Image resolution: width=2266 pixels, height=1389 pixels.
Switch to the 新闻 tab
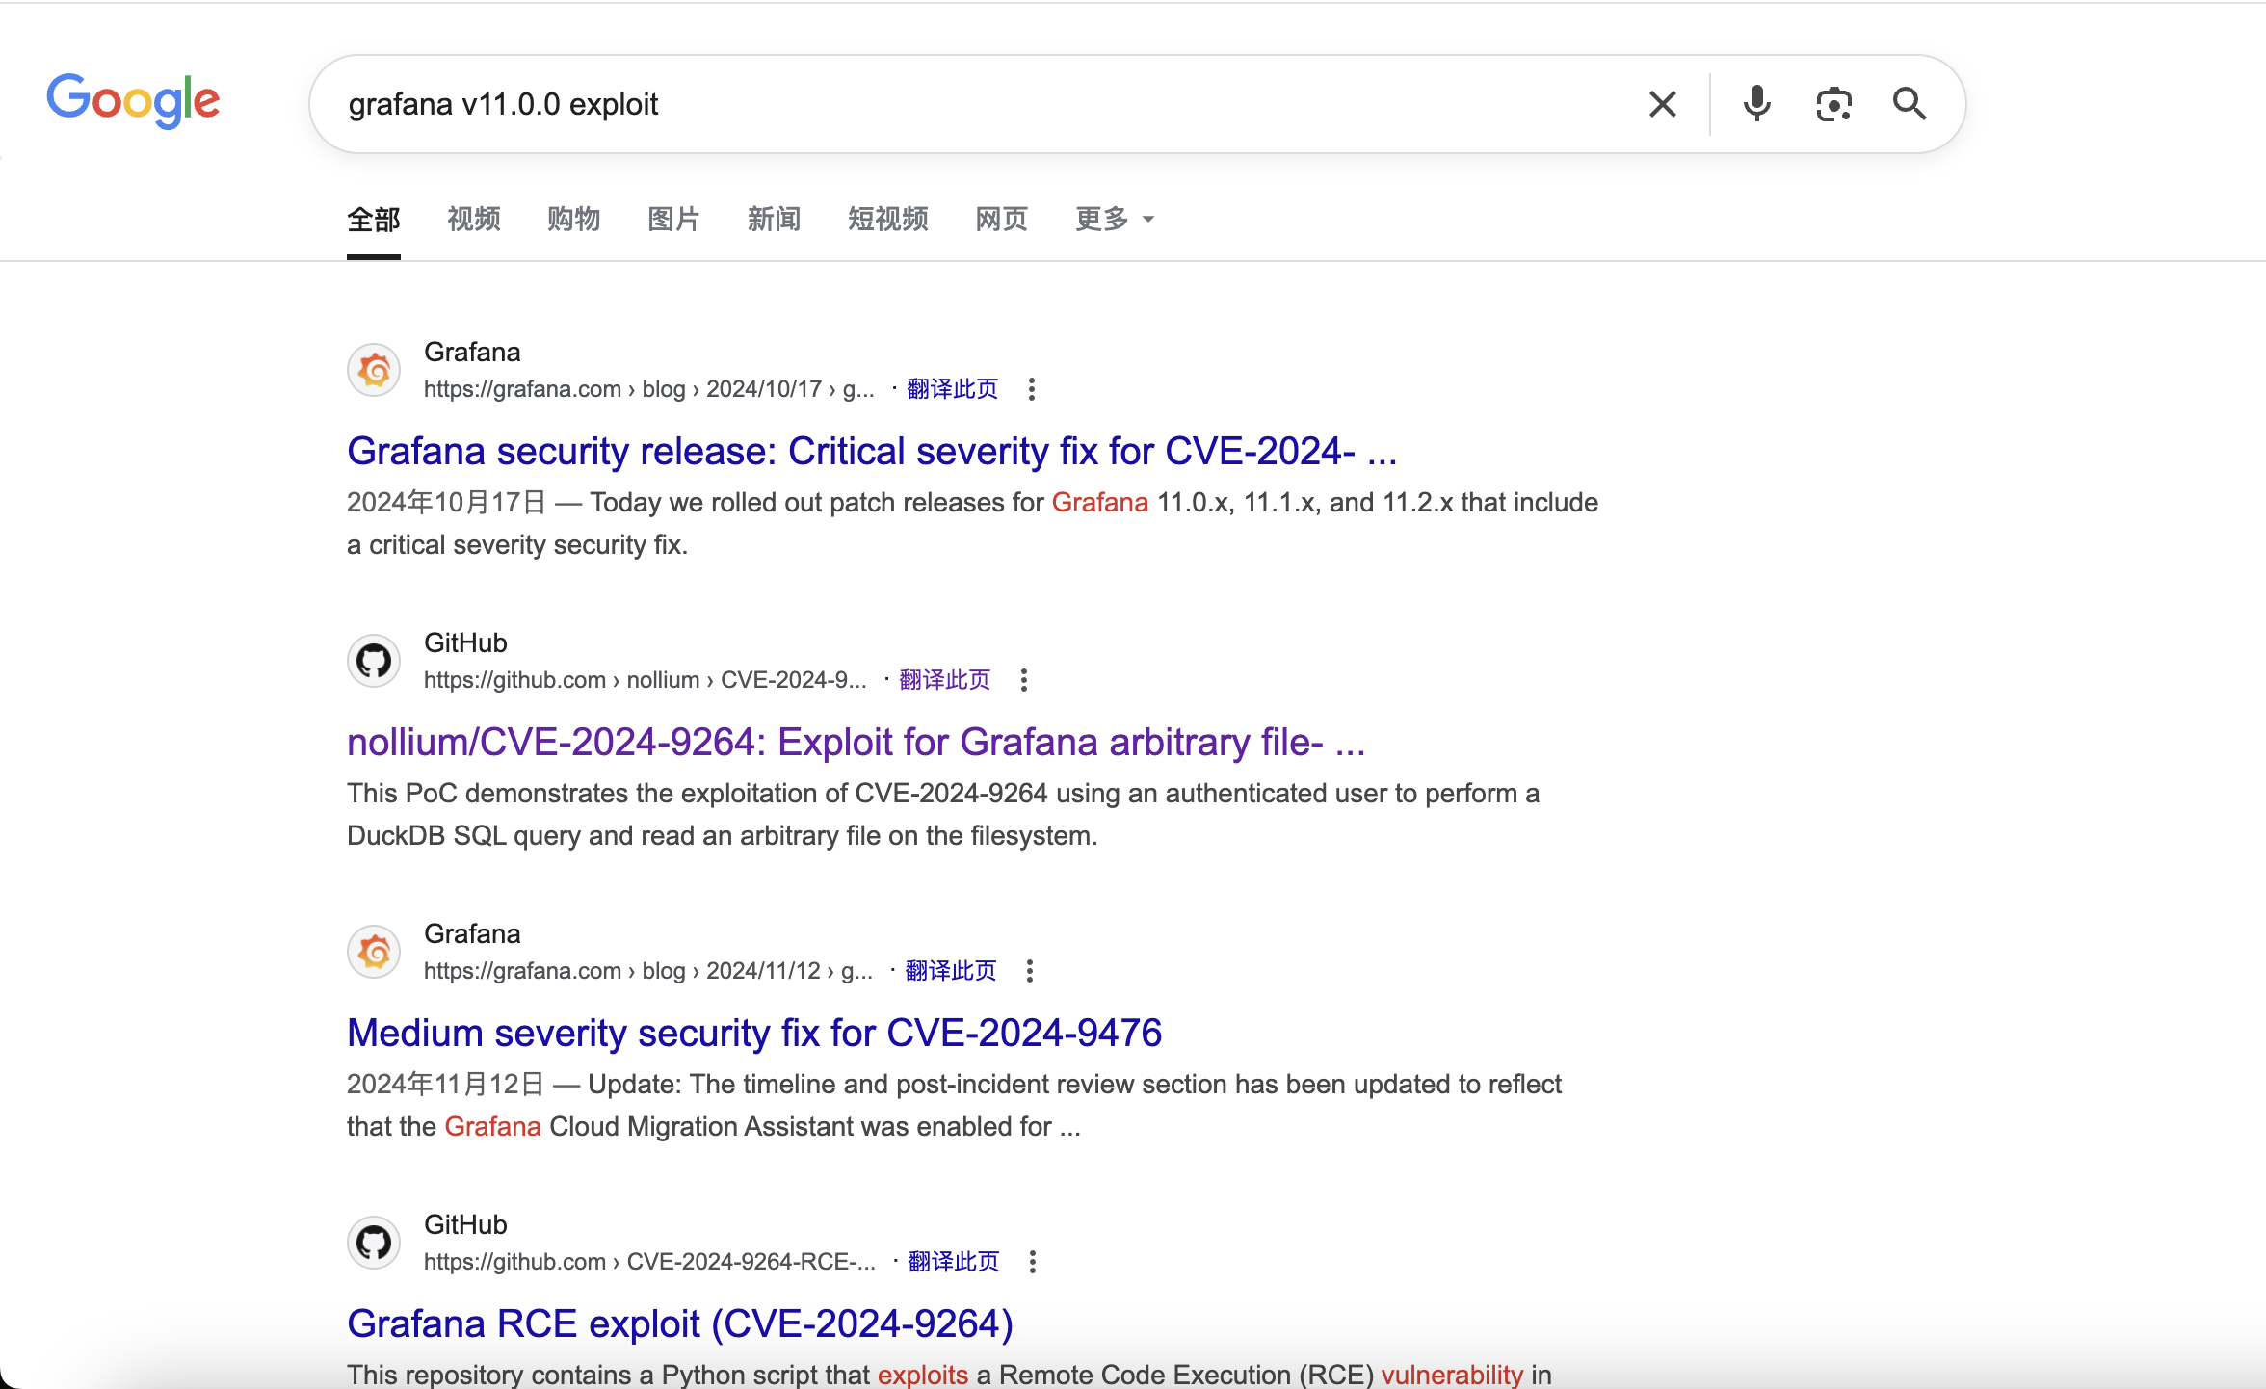[774, 220]
